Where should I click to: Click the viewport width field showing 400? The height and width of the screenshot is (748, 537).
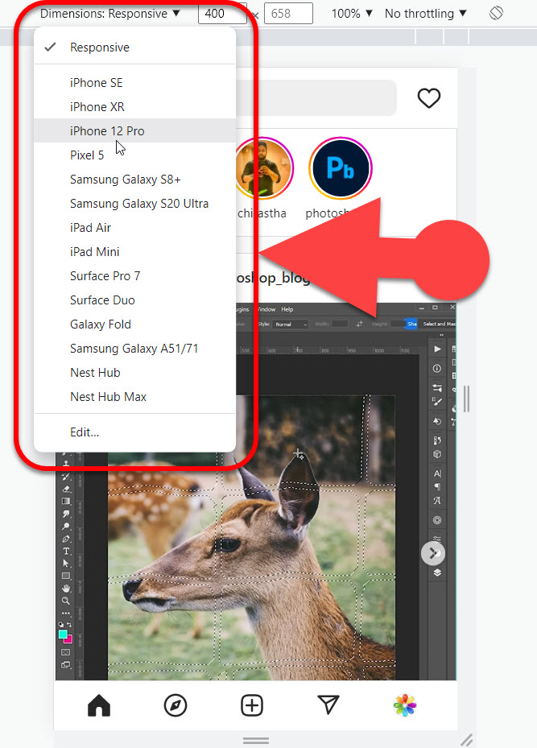pos(222,14)
